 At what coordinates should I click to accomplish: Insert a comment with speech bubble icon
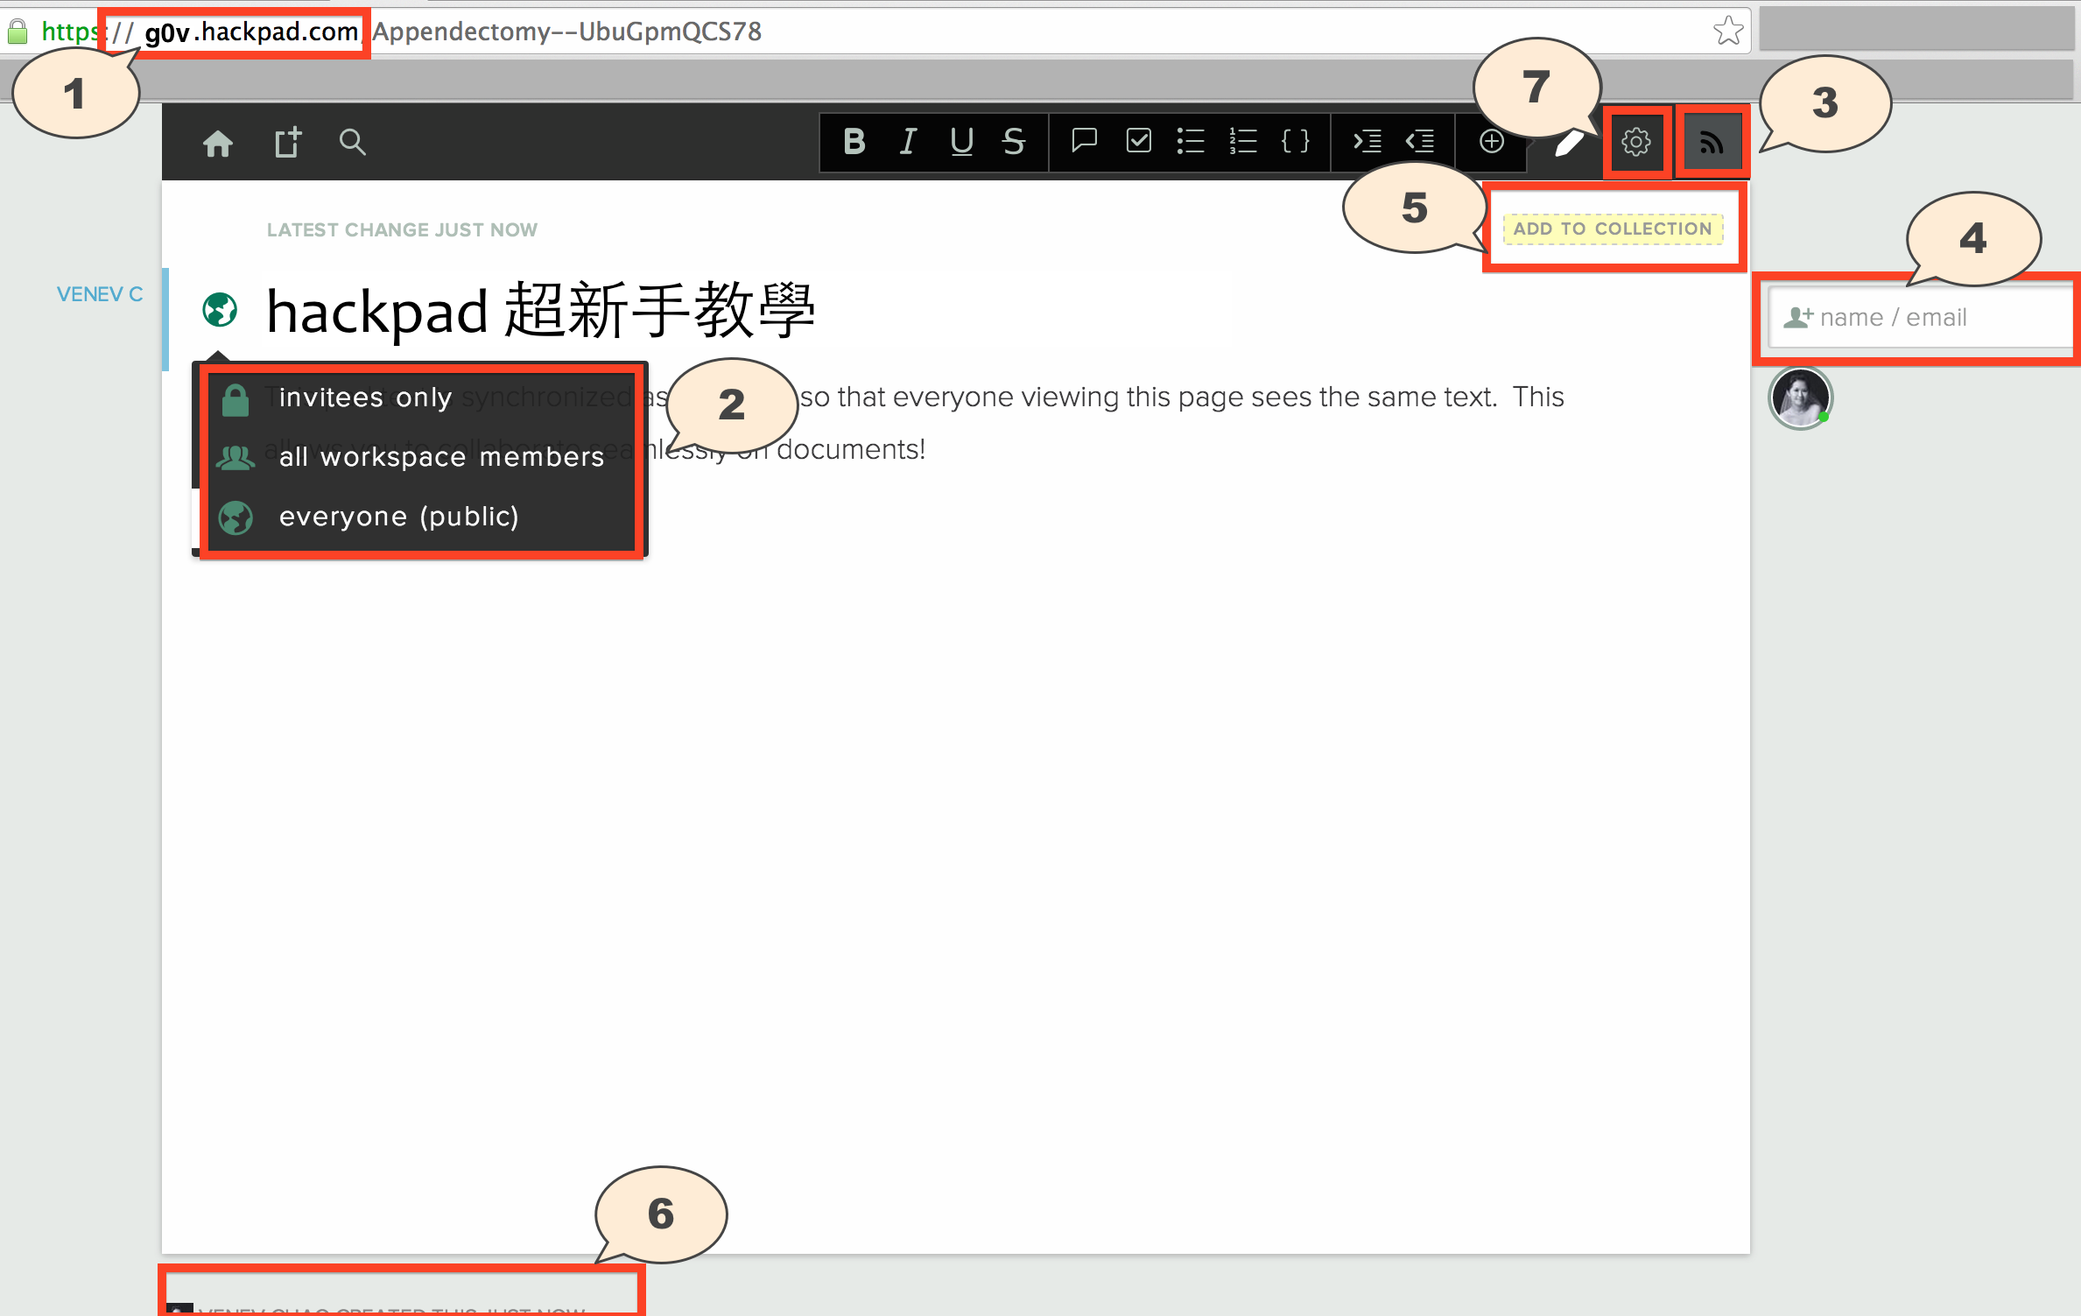tap(1084, 140)
